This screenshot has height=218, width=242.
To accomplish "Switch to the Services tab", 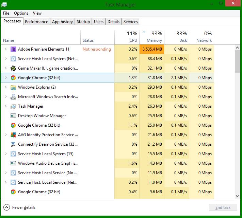I will (x=131, y=22).
